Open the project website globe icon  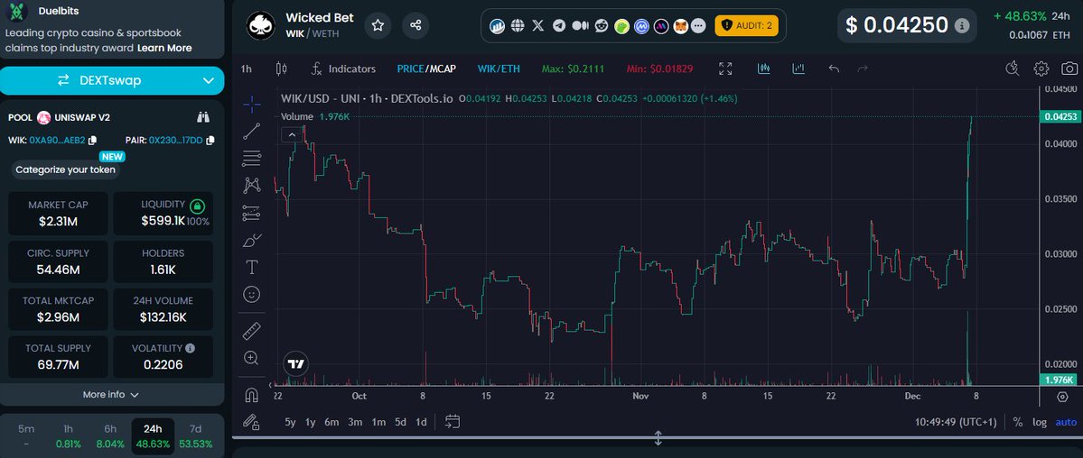click(518, 26)
